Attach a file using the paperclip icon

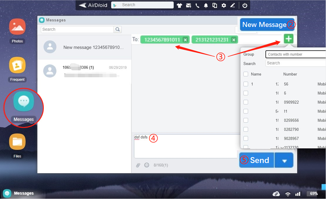pos(138,165)
